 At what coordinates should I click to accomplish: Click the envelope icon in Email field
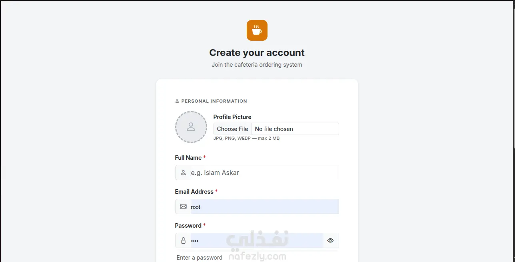click(183, 206)
